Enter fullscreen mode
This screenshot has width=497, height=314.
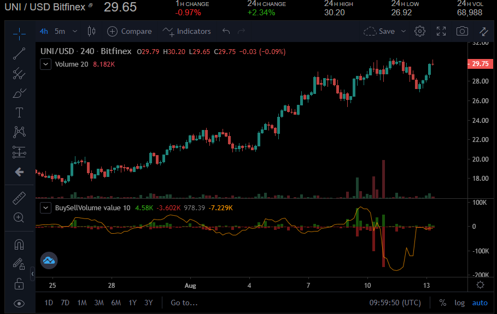(x=441, y=31)
